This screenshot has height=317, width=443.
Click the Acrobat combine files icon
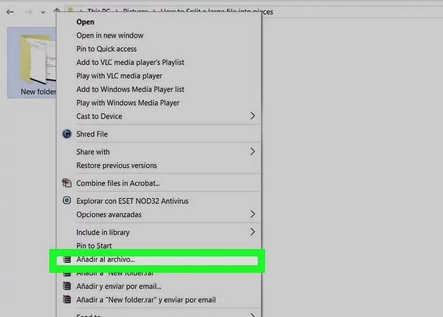coord(67,183)
